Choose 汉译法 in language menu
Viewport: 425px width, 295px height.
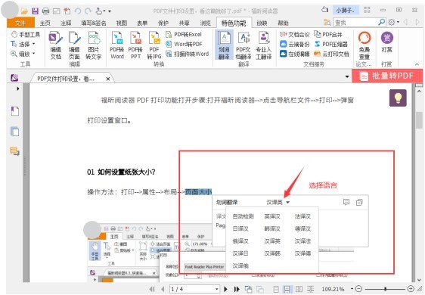pos(302,241)
